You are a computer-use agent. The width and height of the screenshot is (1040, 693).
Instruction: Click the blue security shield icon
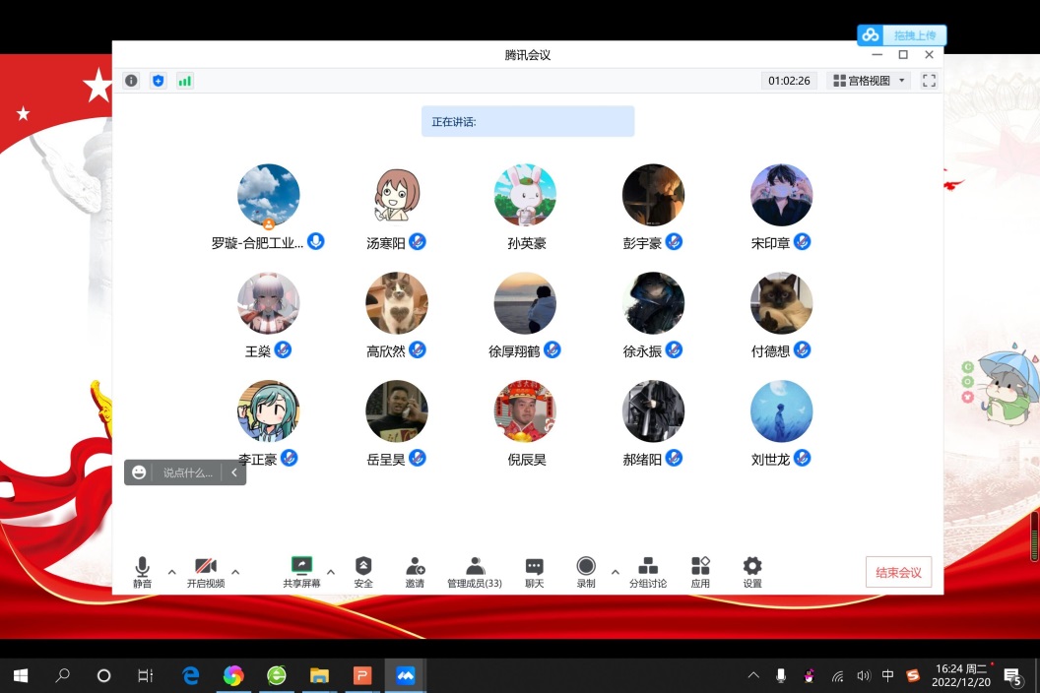tap(158, 81)
